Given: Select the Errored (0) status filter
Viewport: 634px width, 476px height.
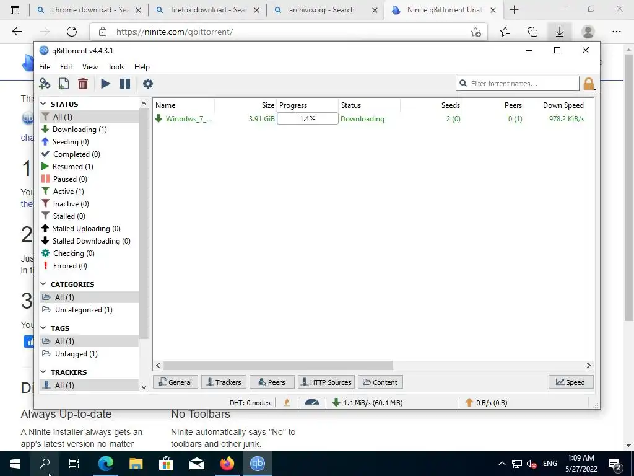Looking at the screenshot, I should coord(69,266).
